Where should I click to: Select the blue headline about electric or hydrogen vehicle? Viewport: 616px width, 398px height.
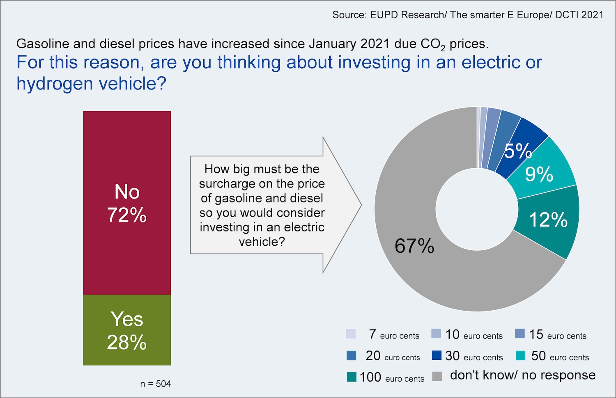[x=279, y=73]
